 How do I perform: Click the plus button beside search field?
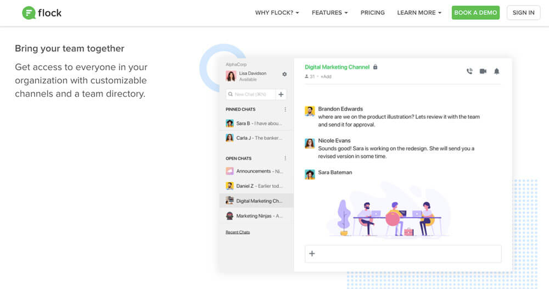(281, 95)
